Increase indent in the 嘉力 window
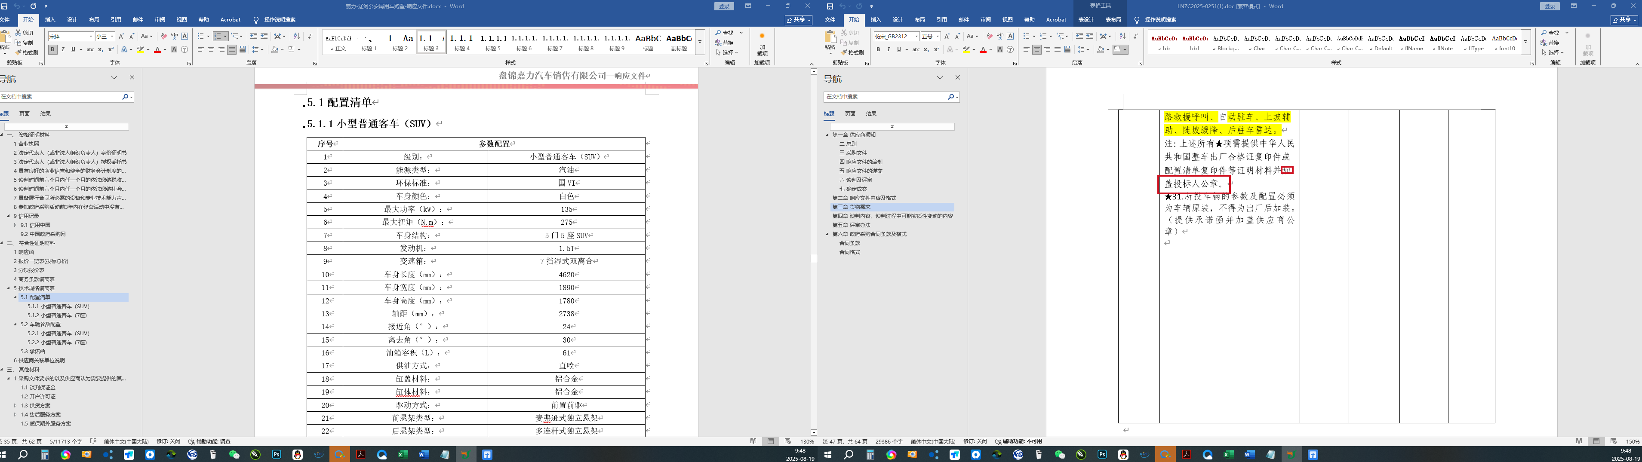The height and width of the screenshot is (462, 1642). [264, 37]
